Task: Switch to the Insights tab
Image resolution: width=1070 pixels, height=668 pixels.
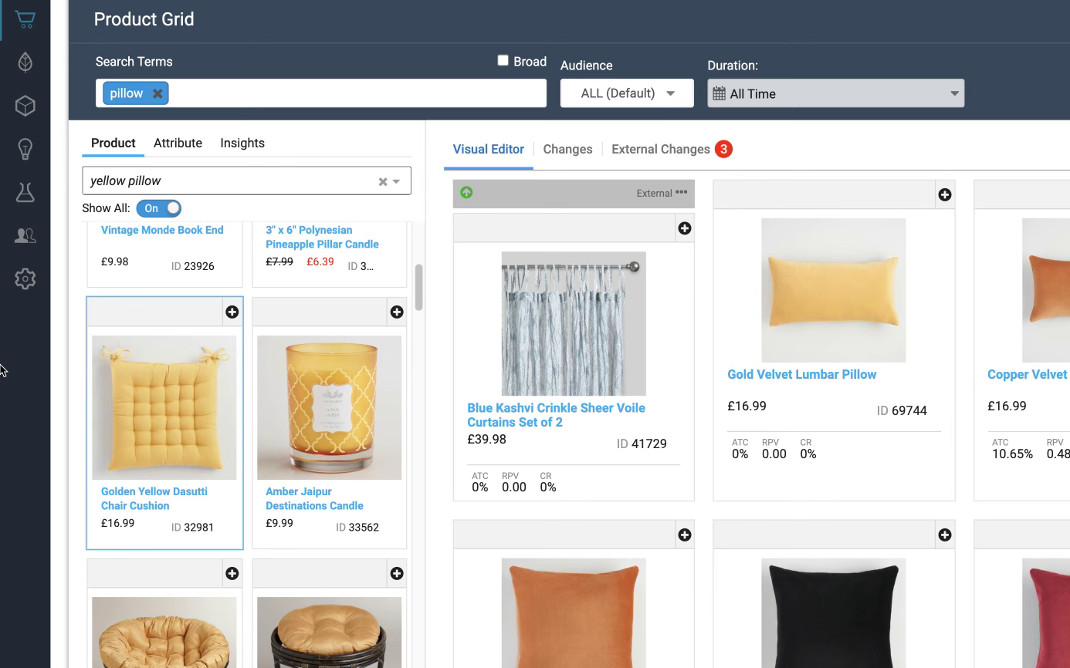Action: 242,143
